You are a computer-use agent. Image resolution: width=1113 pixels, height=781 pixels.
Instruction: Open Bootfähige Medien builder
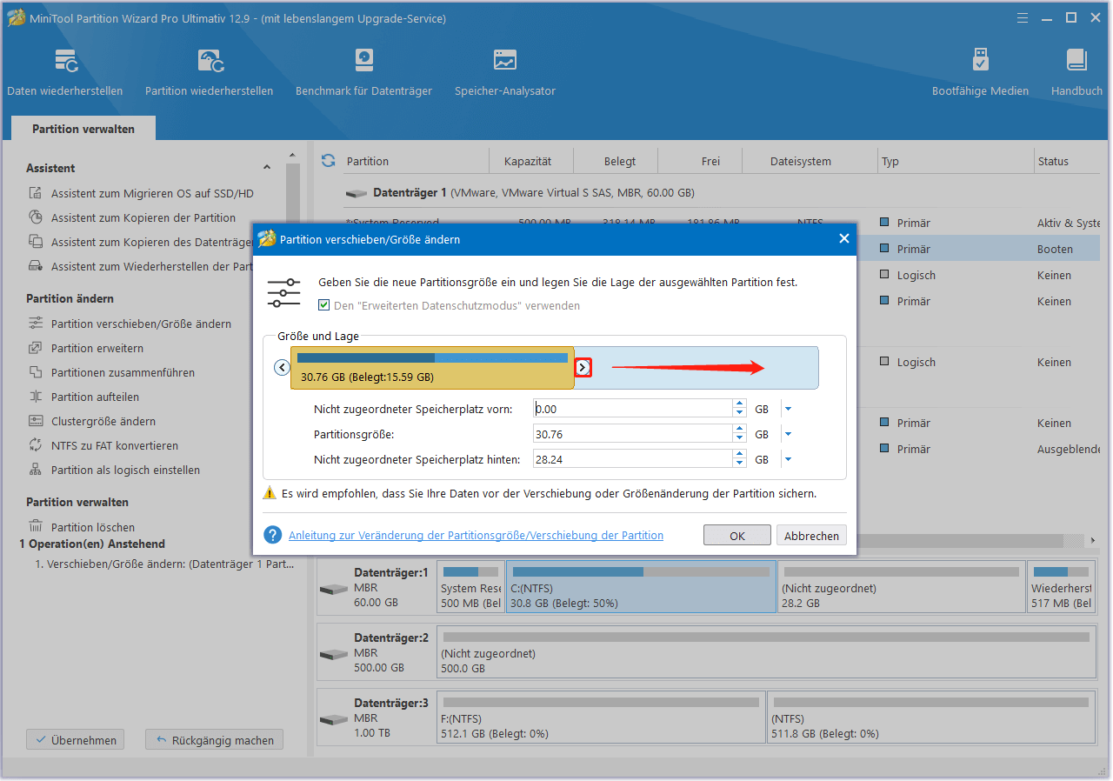(x=980, y=72)
